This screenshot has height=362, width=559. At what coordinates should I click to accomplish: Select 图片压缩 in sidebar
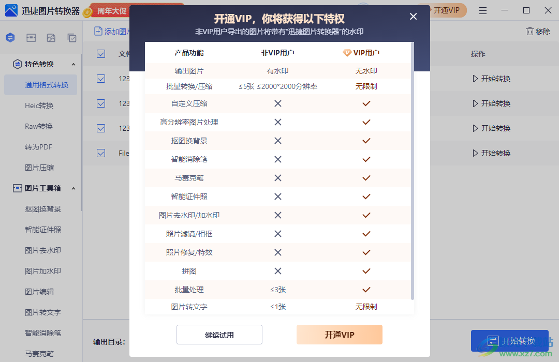pyautogui.click(x=39, y=168)
